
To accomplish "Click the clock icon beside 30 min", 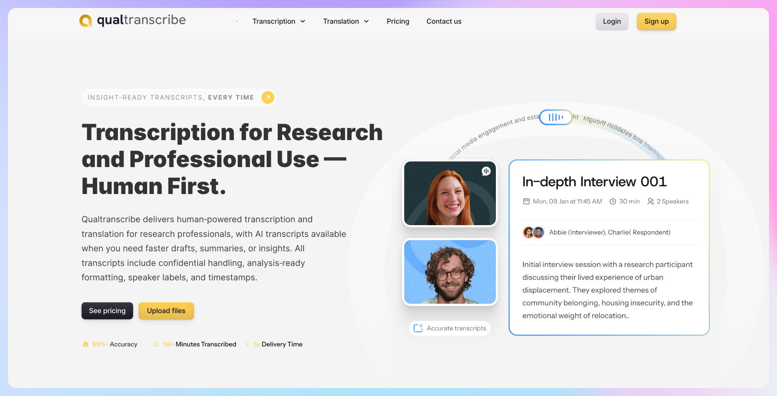I will click(613, 202).
